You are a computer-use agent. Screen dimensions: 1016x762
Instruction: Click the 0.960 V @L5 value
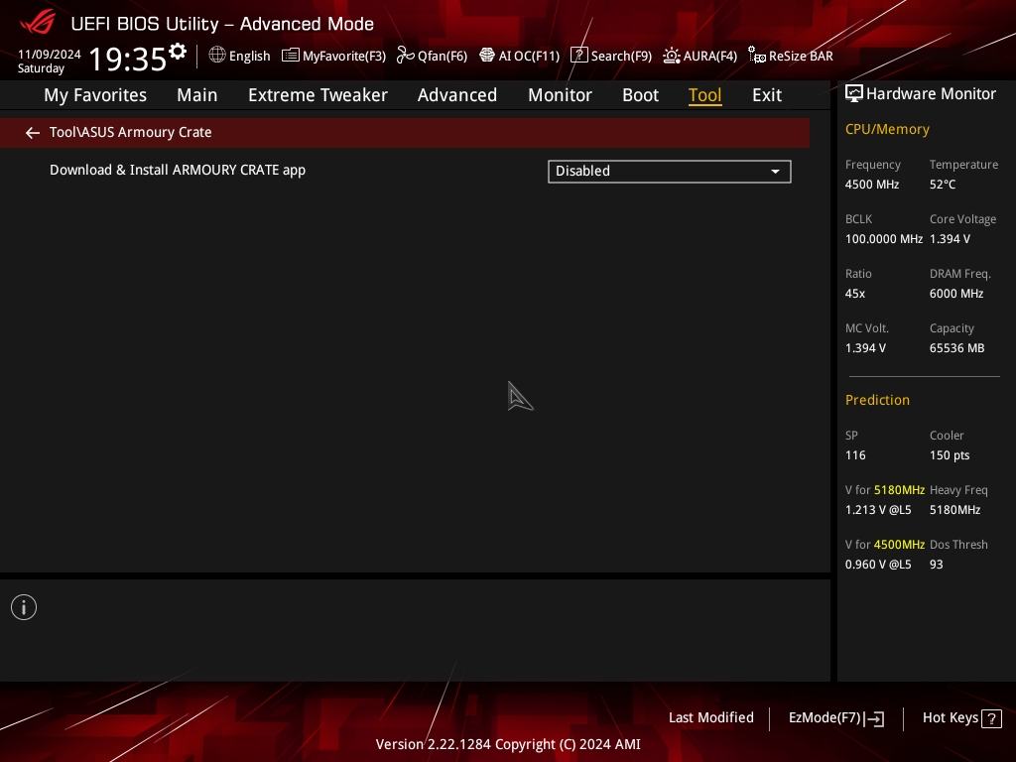coord(878,565)
